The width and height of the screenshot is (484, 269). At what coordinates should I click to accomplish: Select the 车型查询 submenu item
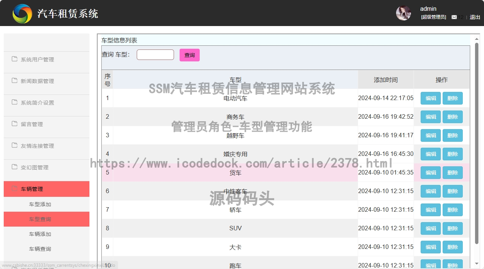[x=47, y=219]
